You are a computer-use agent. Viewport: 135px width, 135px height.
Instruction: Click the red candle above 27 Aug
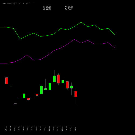coord(7,81)
